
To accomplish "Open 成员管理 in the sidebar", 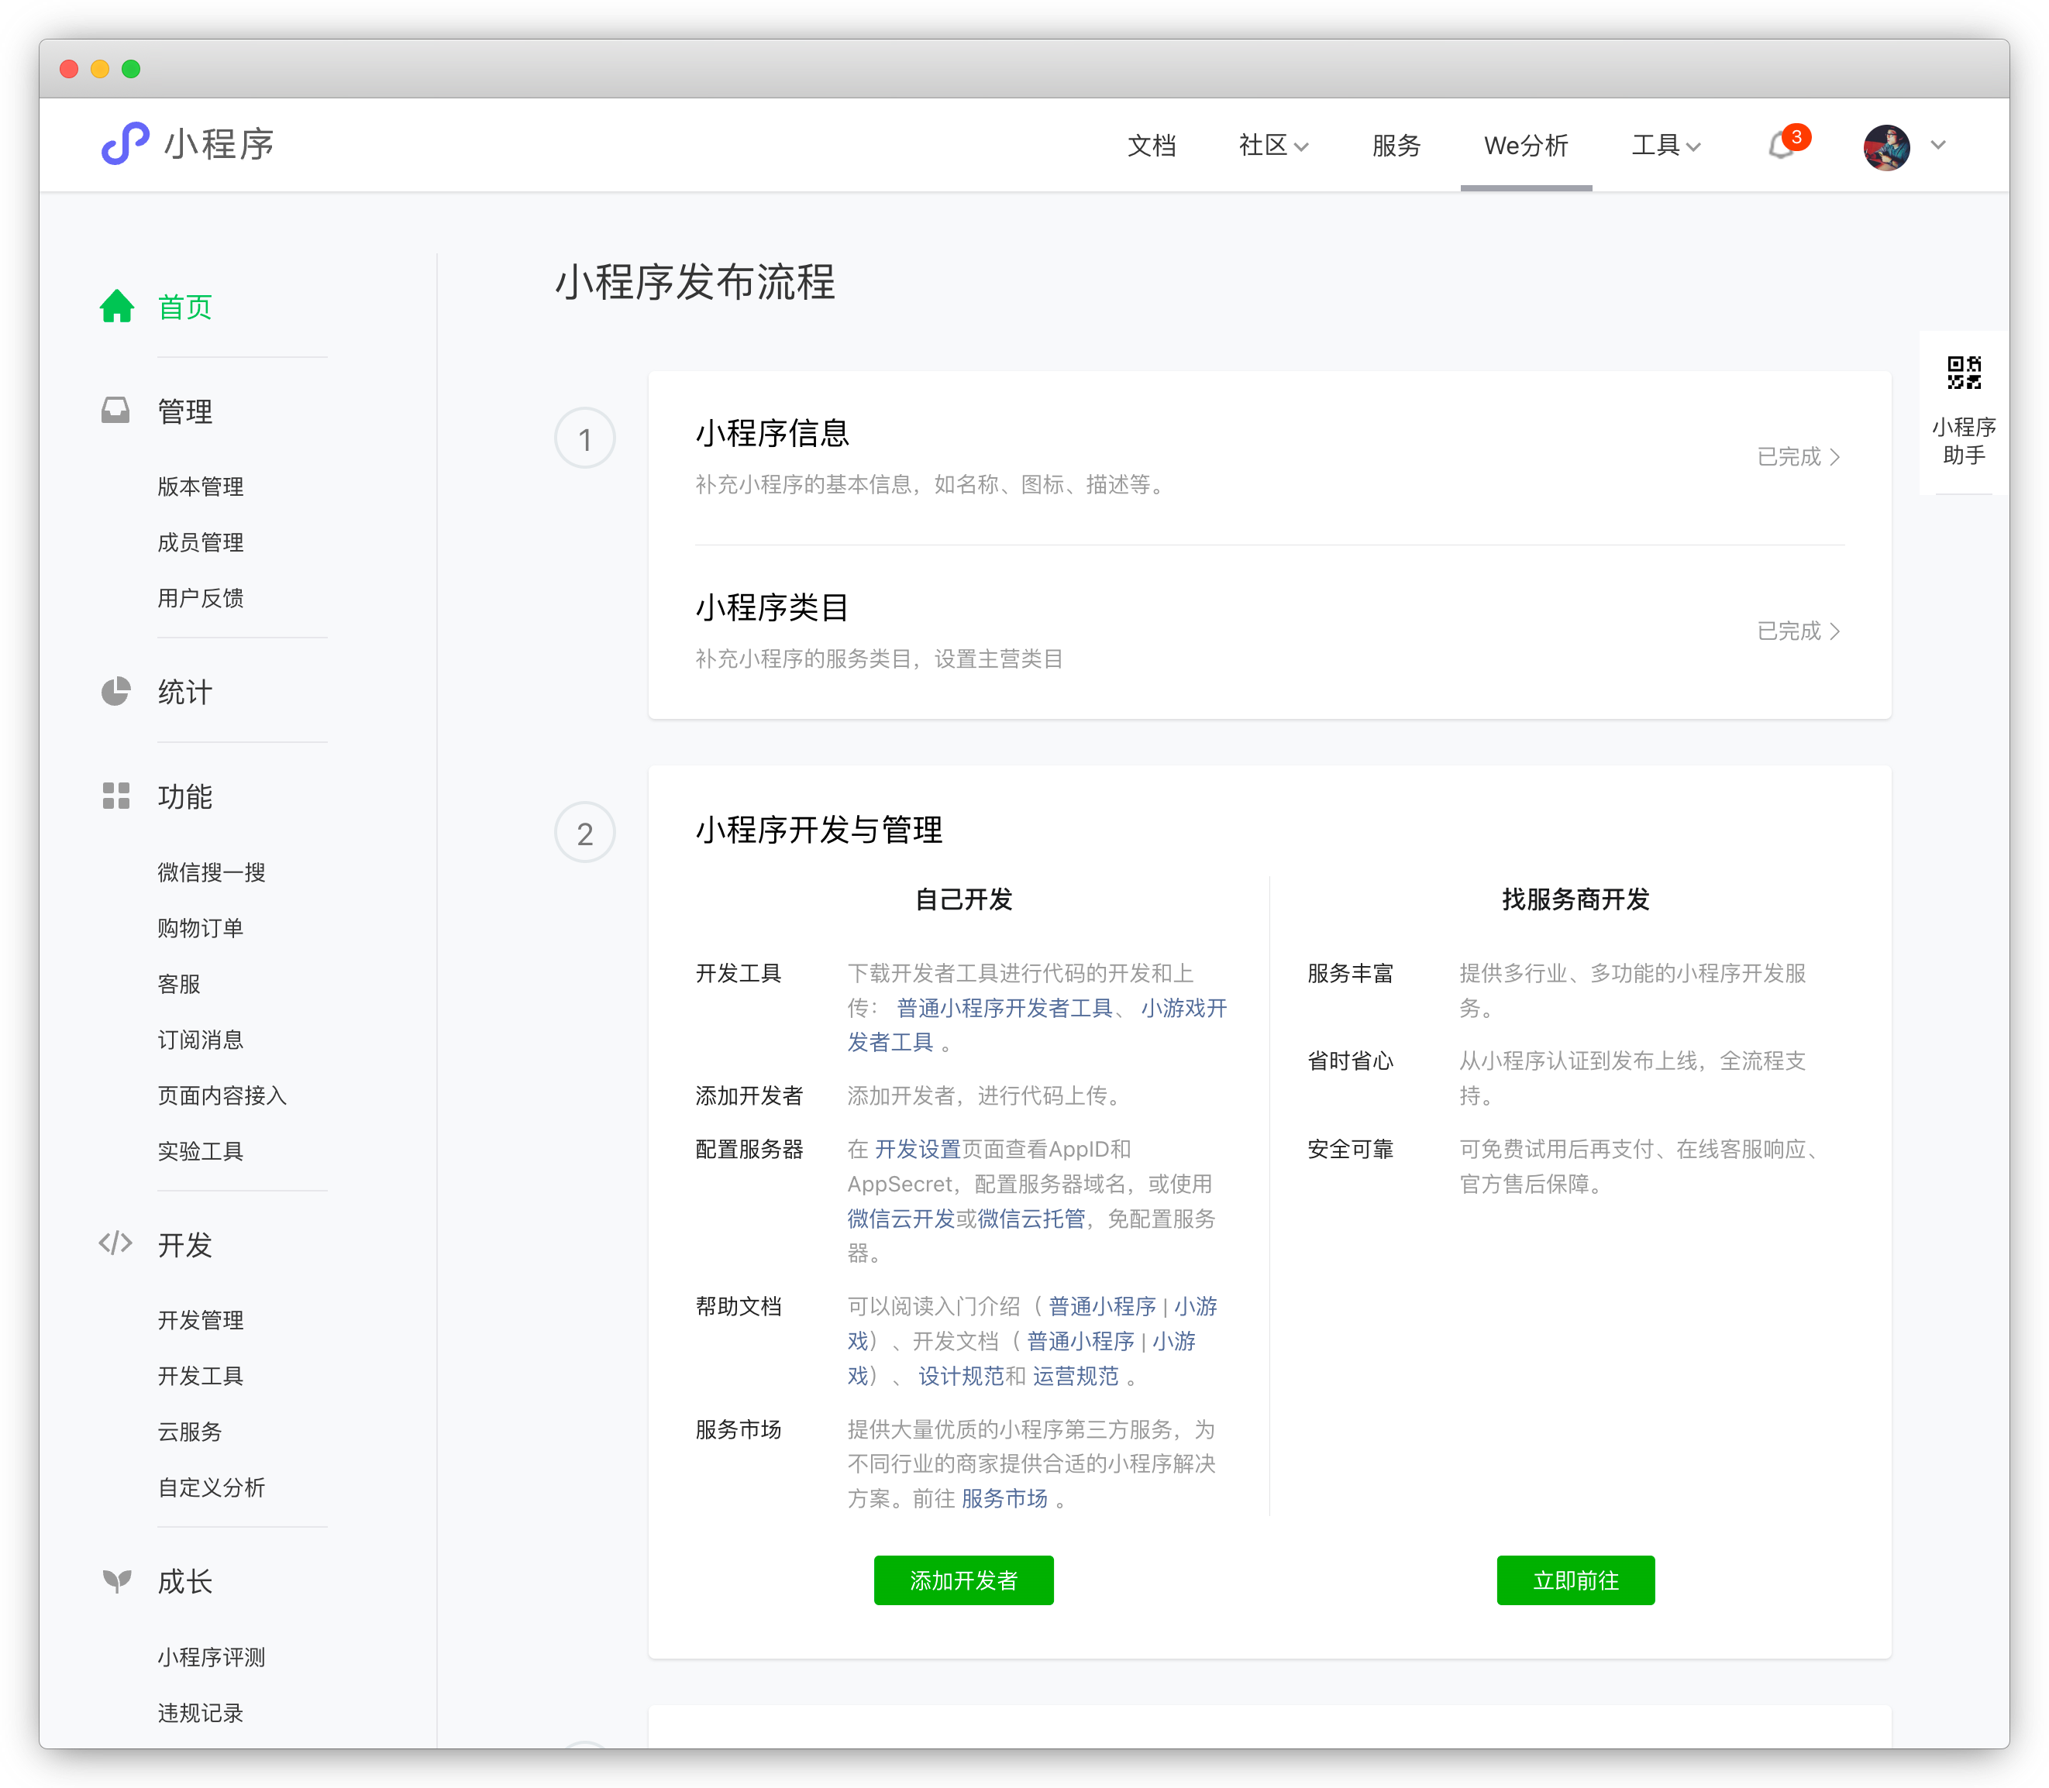I will pyautogui.click(x=201, y=543).
